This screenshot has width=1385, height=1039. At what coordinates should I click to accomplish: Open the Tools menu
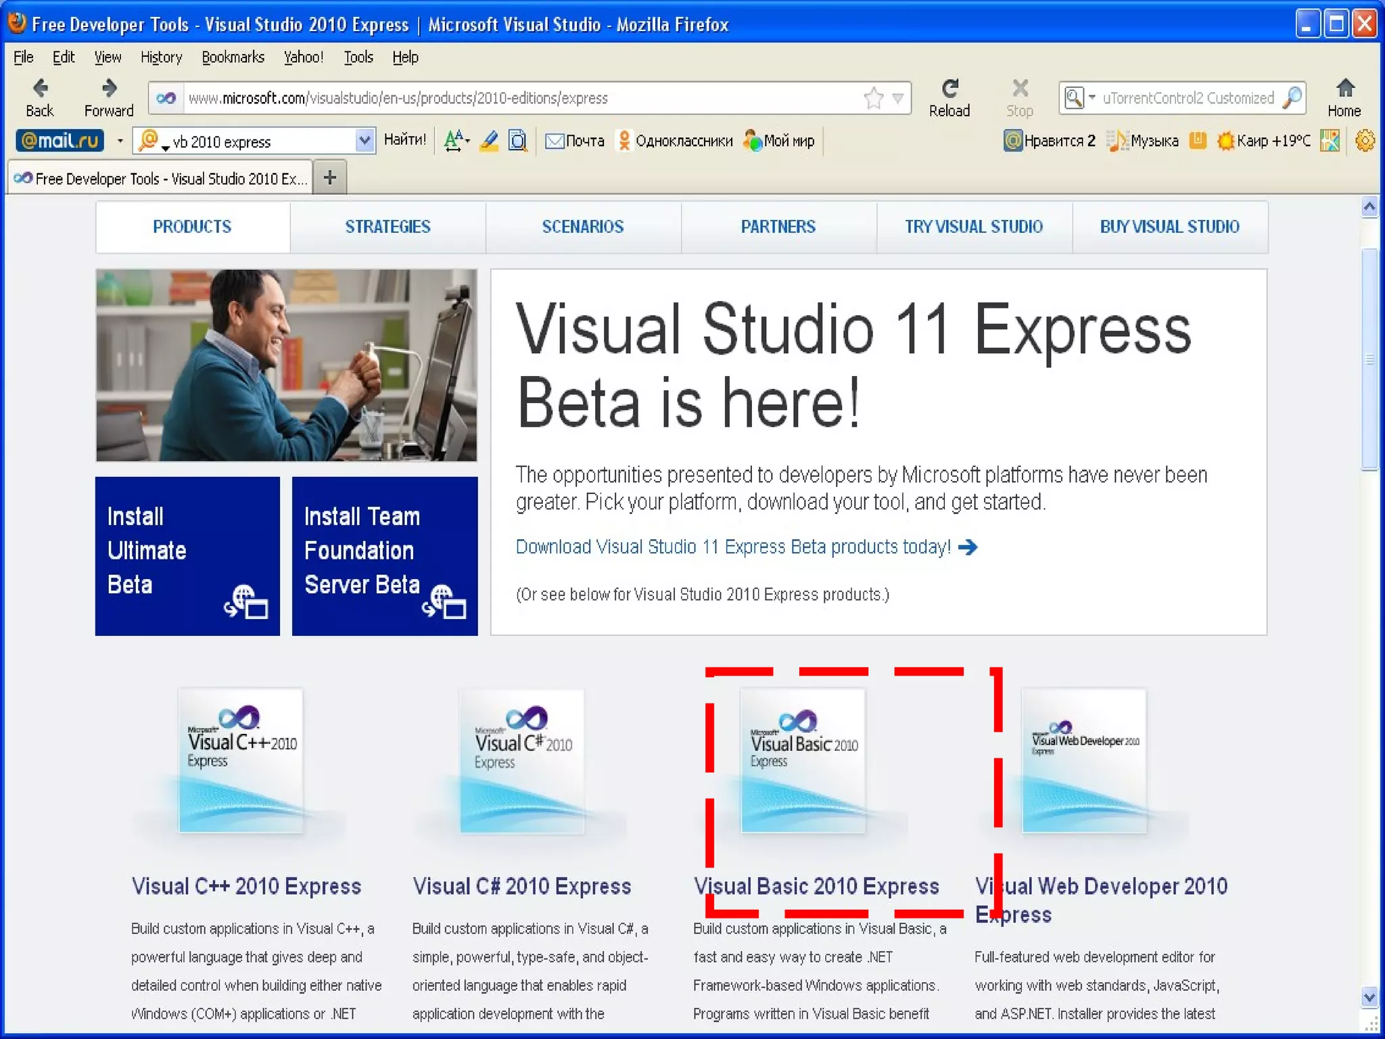[x=358, y=57]
